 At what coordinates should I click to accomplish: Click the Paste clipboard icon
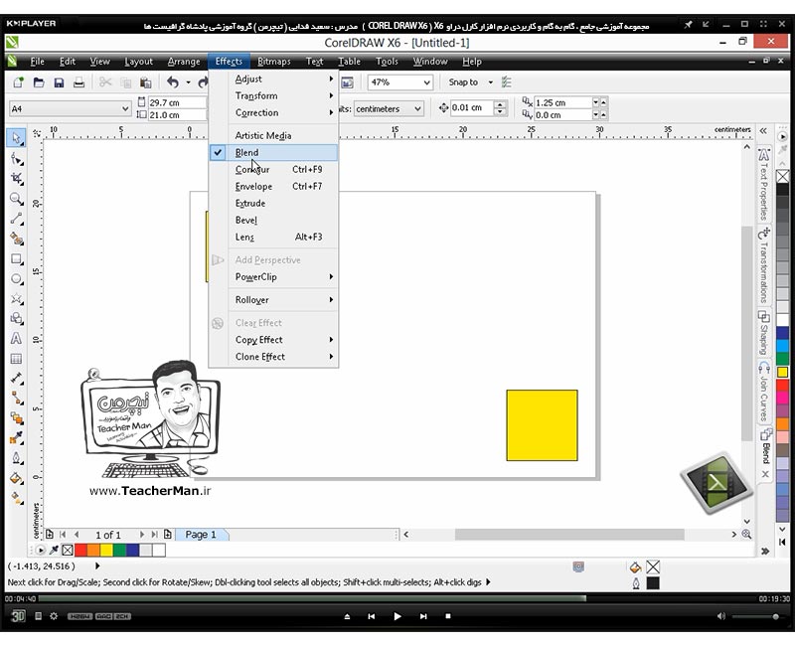point(145,82)
